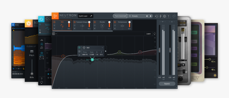Adjust the 40% slider in purple plugin
Viewport: 229px width, 98px height.
tap(207, 68)
